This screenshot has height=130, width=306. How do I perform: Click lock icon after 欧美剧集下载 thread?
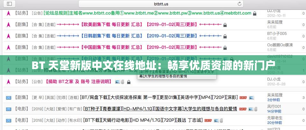225,25
